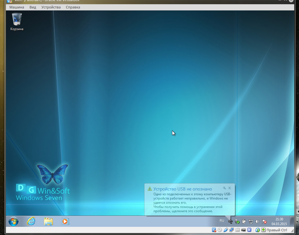Click VirtualBox shared folders indicator
The height and width of the screenshot is (235, 299).
tap(237, 230)
